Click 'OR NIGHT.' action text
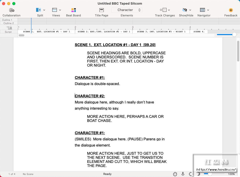This screenshot has height=177, width=240. 97,65
